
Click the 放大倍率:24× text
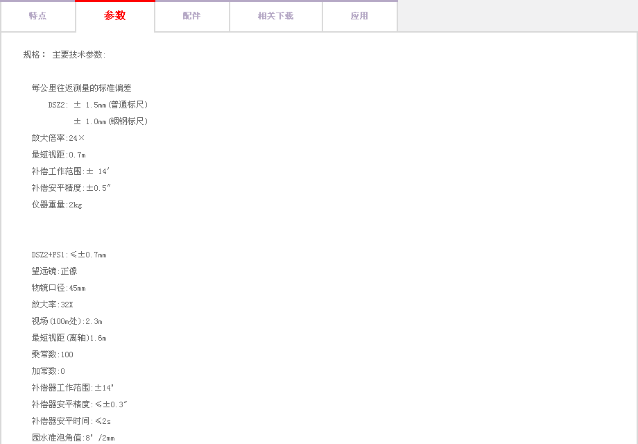[58, 138]
